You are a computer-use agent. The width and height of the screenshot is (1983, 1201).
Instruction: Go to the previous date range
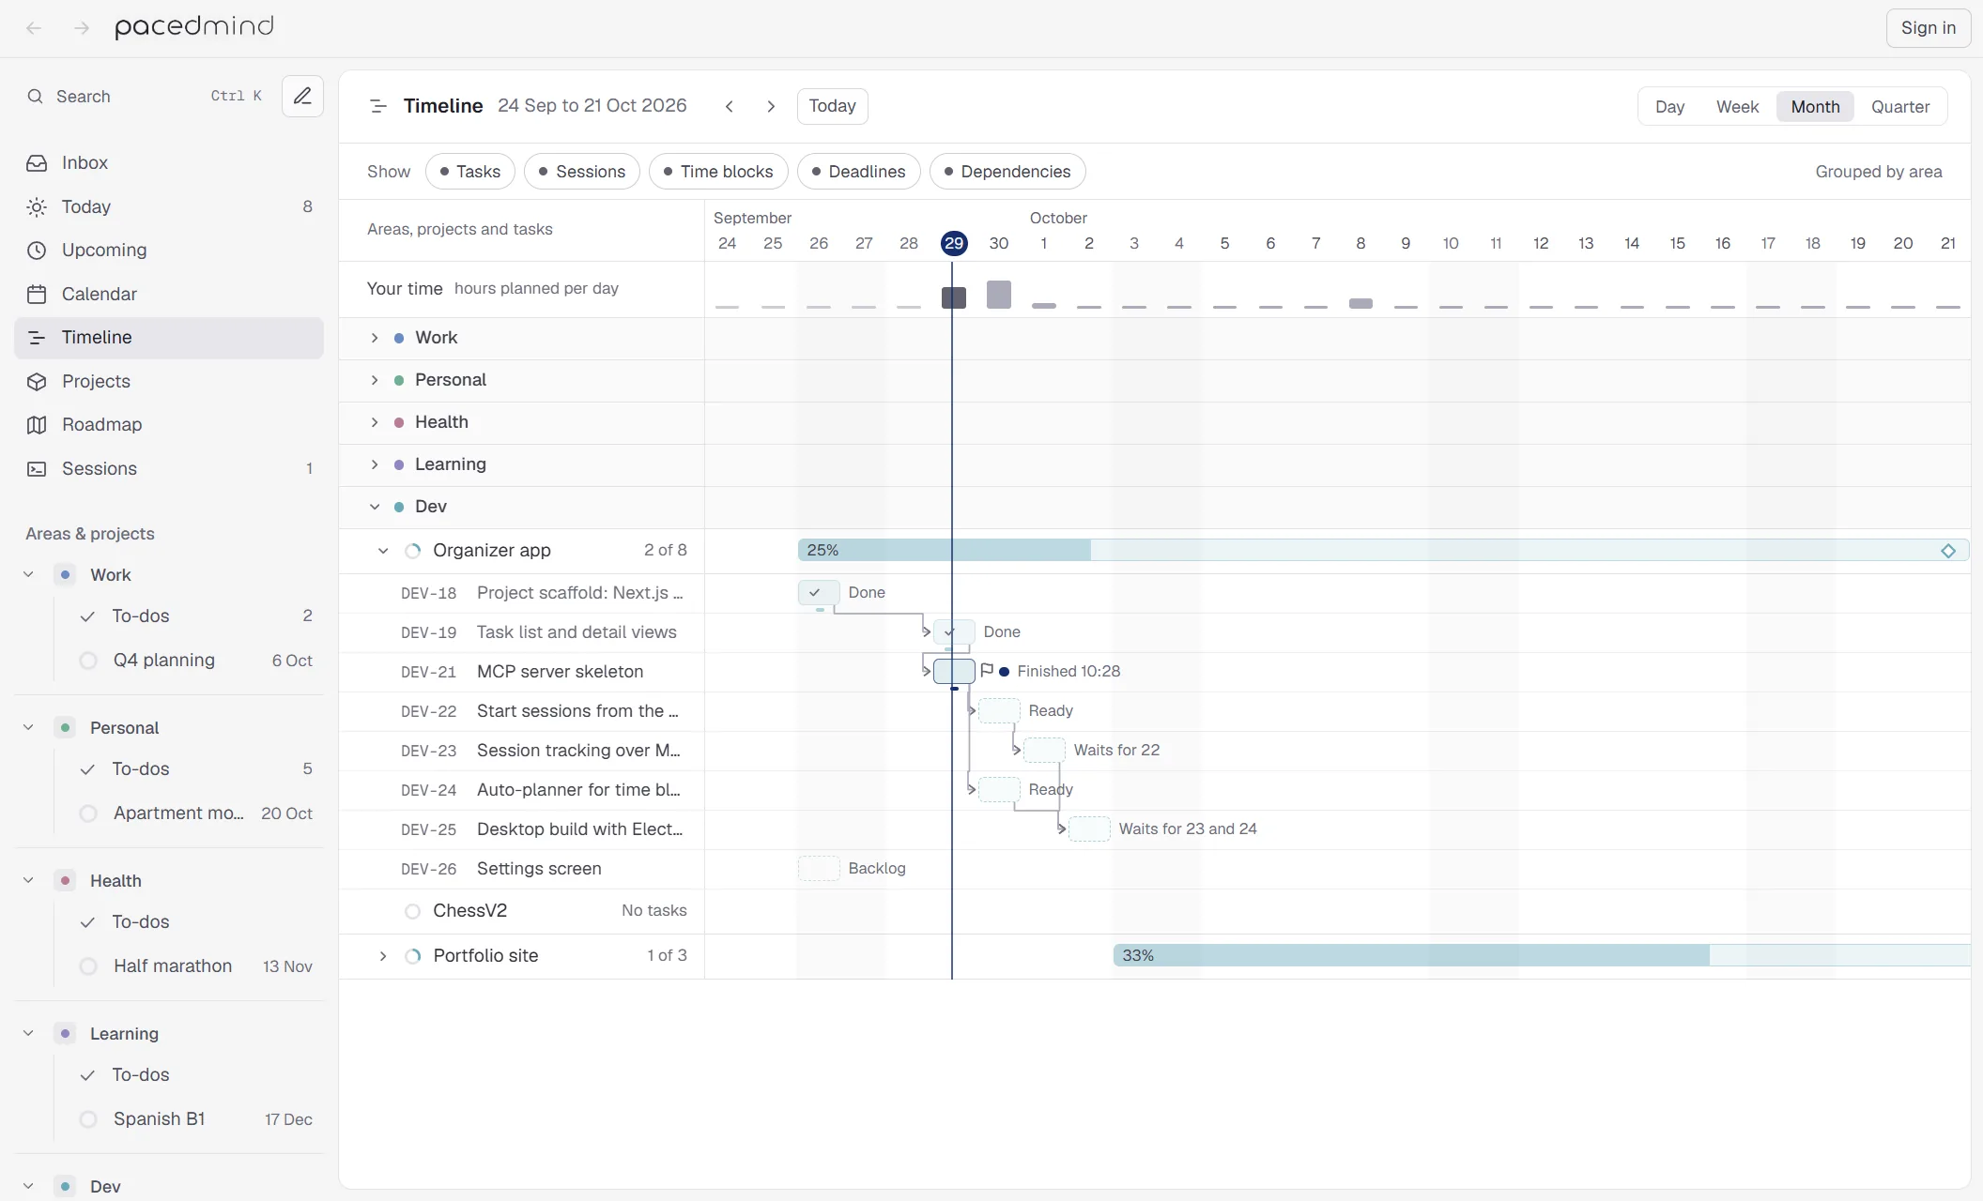pyautogui.click(x=730, y=106)
